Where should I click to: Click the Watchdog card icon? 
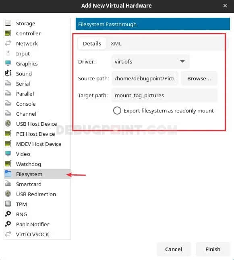click(x=8, y=164)
